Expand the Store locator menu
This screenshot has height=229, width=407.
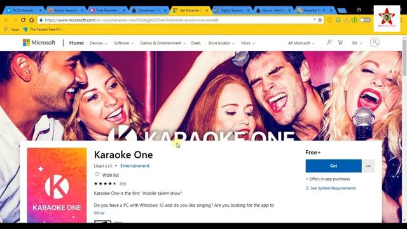pos(221,43)
